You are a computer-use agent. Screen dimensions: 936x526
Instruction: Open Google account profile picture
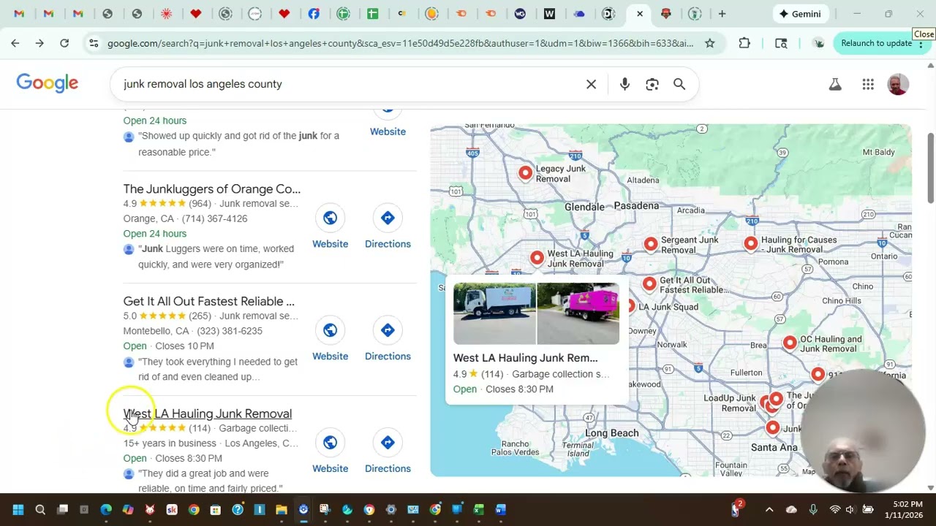click(x=898, y=84)
